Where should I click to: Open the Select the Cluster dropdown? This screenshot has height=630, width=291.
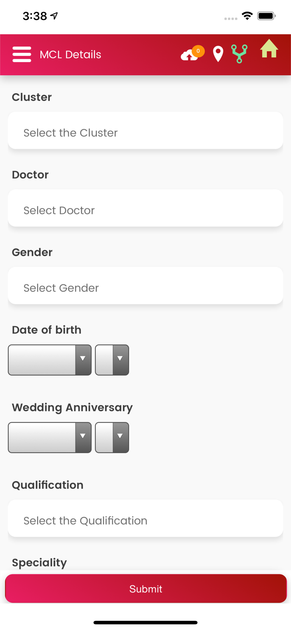coord(145,130)
